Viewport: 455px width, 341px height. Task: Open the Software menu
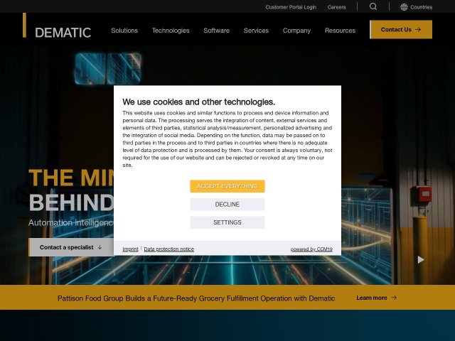coord(216,31)
